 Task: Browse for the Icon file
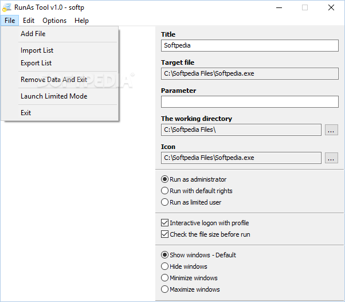tap(331, 158)
